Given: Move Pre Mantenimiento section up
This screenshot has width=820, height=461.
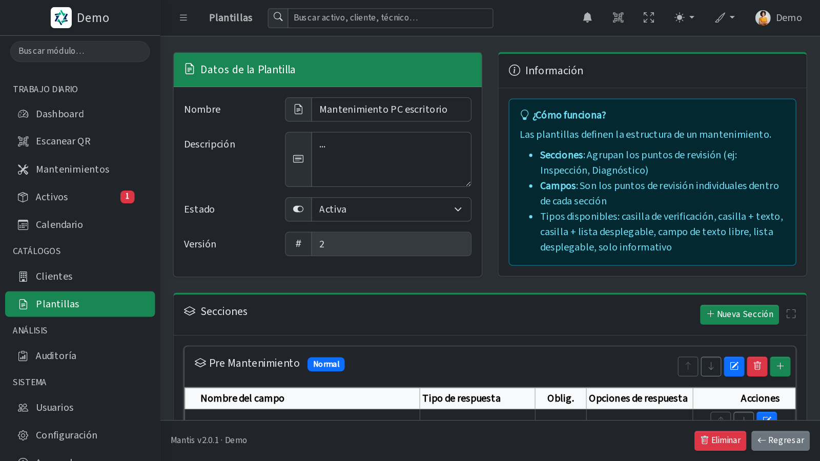Looking at the screenshot, I should [688, 366].
